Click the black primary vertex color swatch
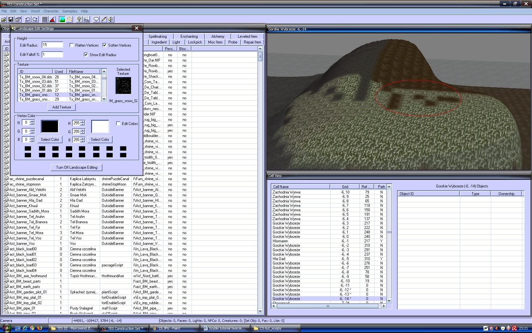This screenshot has height=333, width=532. click(50, 126)
